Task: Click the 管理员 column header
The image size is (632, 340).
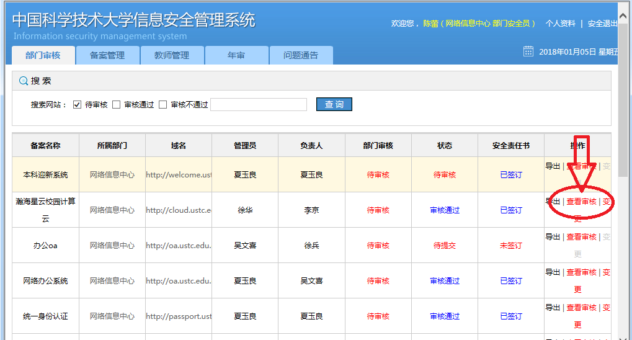Action: (245, 146)
